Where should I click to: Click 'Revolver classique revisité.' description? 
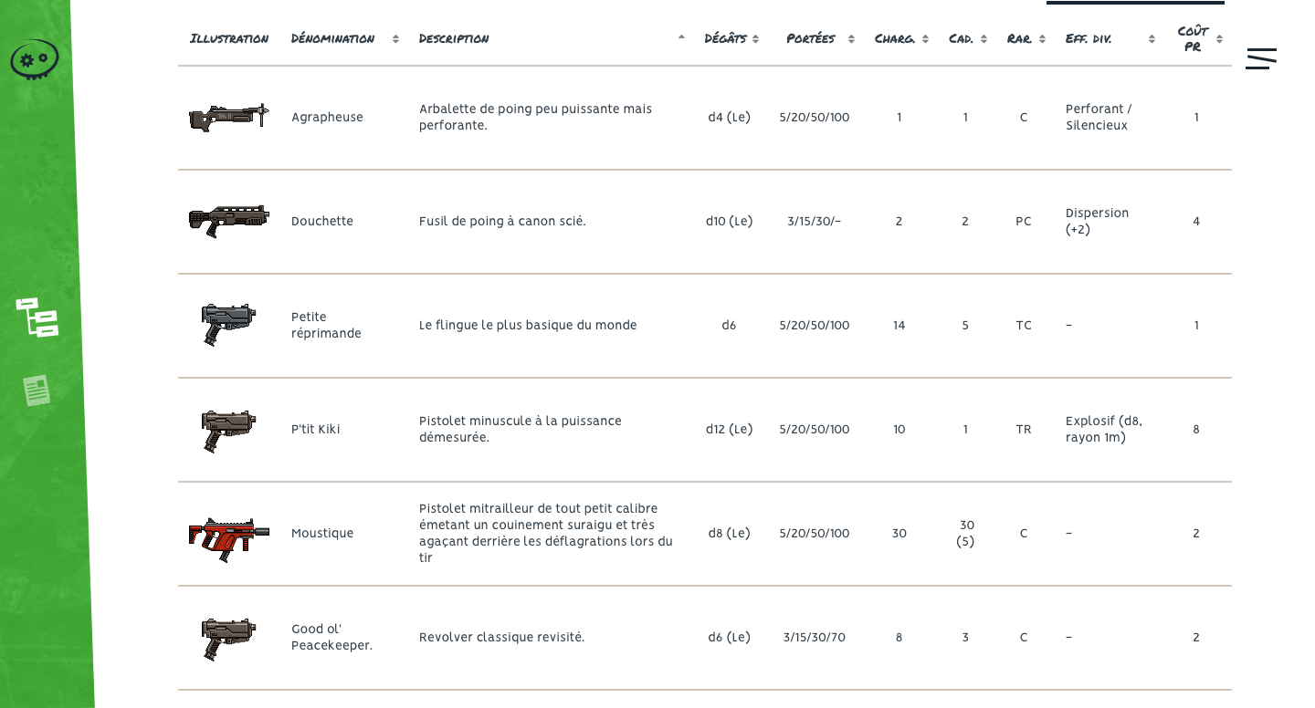click(x=501, y=638)
